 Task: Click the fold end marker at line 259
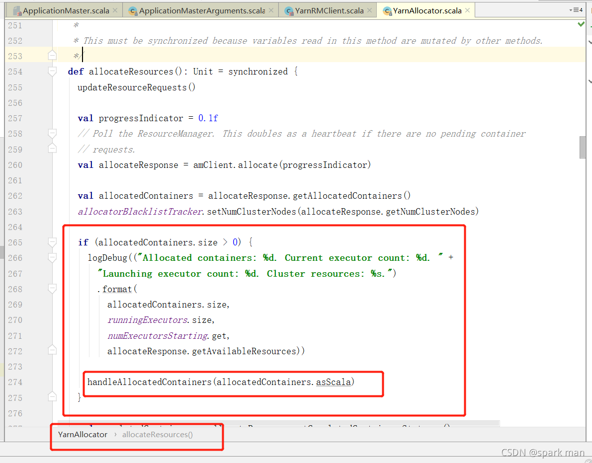(x=53, y=149)
